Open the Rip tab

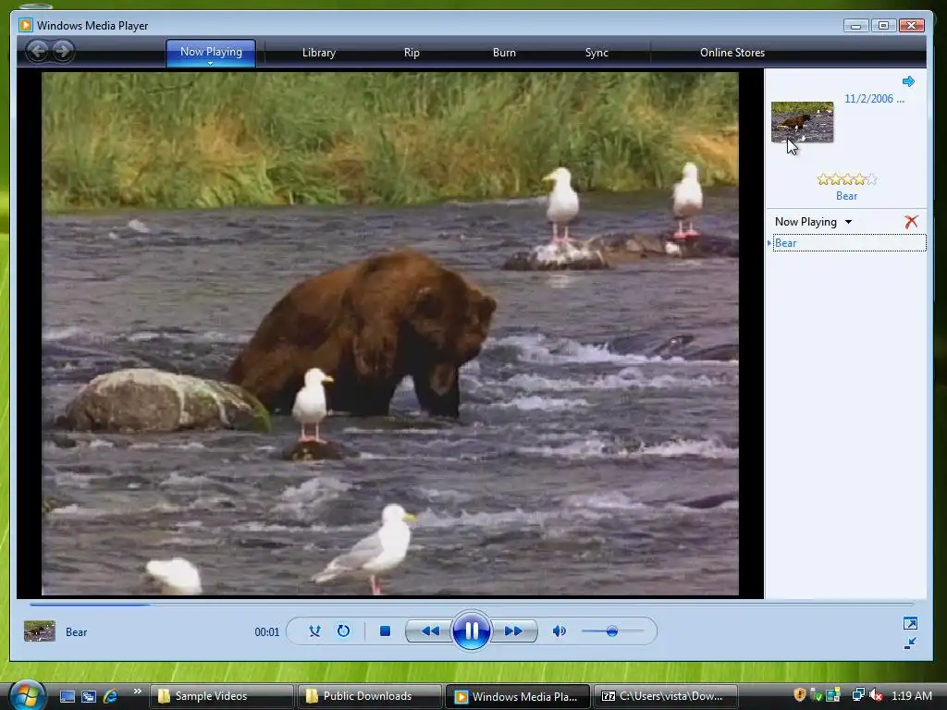(412, 53)
